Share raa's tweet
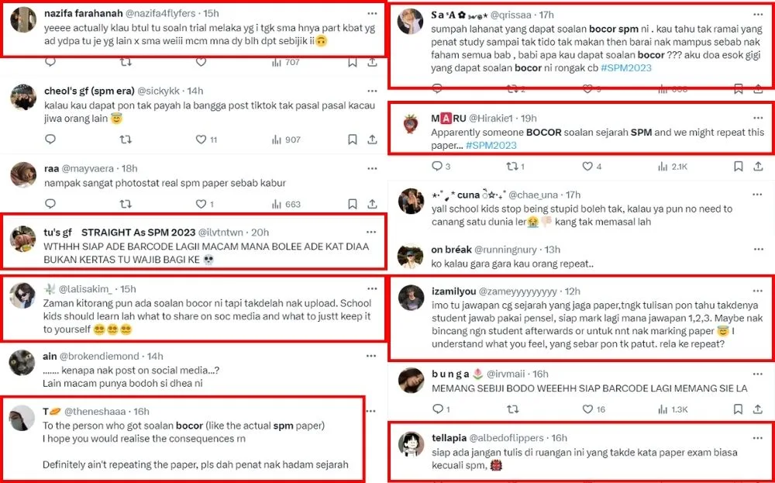The width and height of the screenshot is (775, 483). click(x=373, y=204)
